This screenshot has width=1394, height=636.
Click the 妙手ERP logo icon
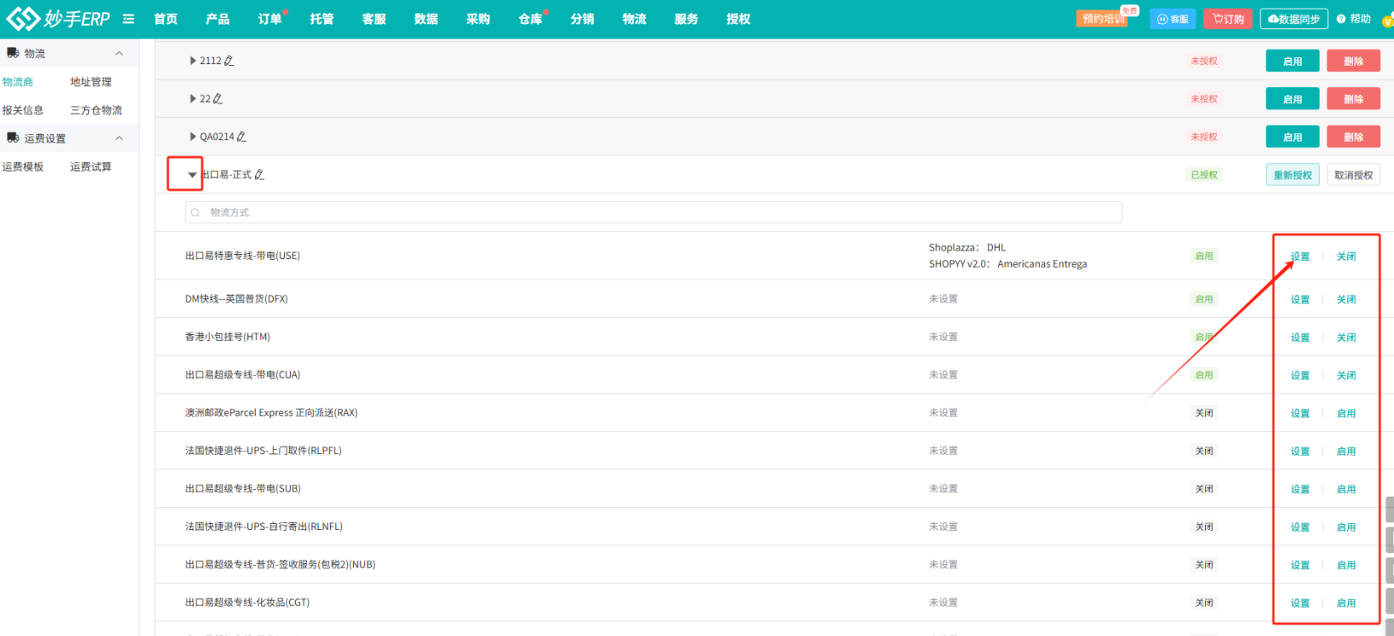click(x=23, y=19)
